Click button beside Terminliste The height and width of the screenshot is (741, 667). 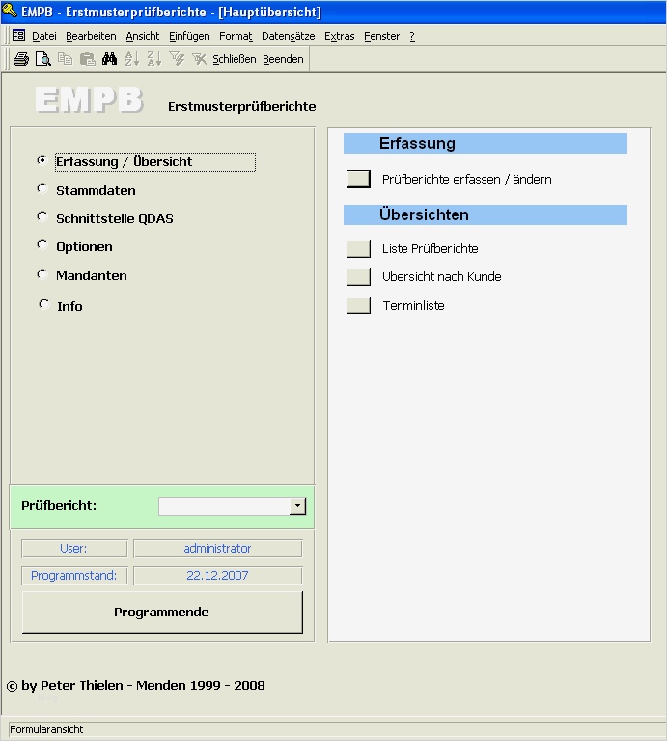358,305
